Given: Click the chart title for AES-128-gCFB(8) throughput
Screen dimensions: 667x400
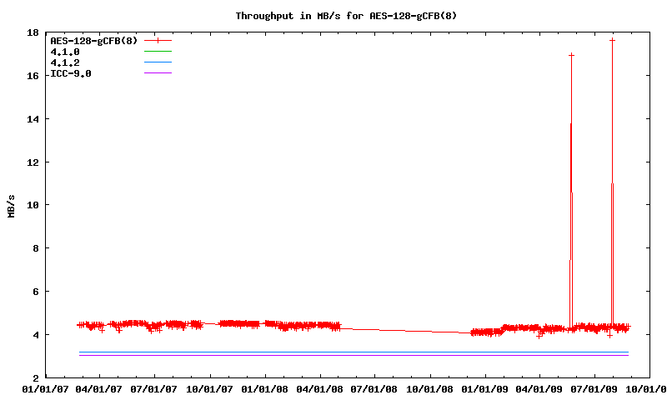Looking at the screenshot, I should pos(346,16).
